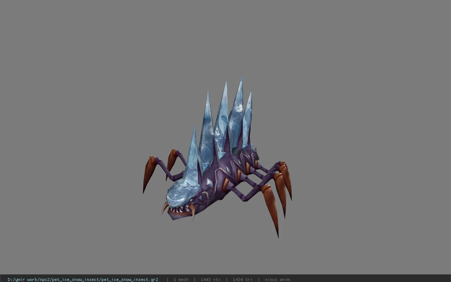Click the '1443 vtx' vertex count
451x282 pixels.
tap(211, 280)
